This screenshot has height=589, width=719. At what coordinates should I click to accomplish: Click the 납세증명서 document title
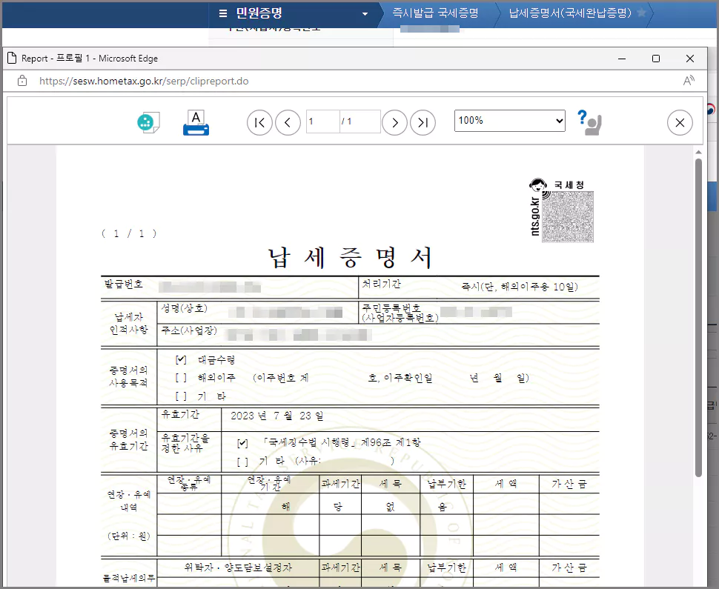(351, 258)
